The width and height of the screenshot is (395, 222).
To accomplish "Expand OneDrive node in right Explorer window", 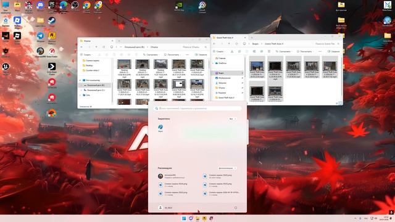I will click(x=213, y=63).
